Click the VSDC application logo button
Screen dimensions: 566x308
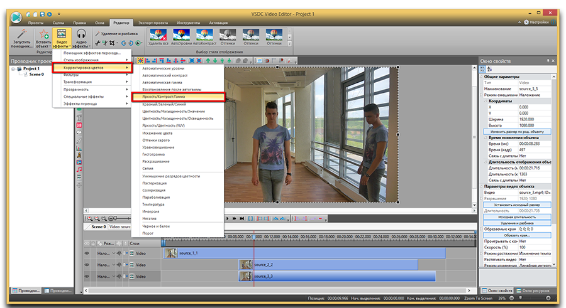coord(16,17)
